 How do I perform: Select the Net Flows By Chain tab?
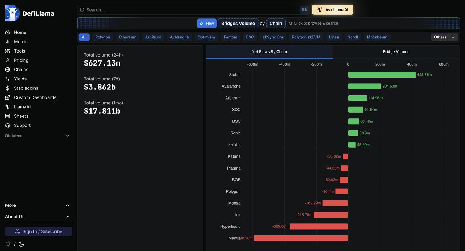pyautogui.click(x=269, y=52)
